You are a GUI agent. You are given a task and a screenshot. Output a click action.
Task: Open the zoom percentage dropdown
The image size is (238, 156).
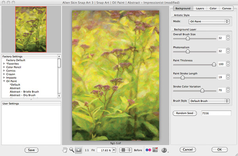[114, 150]
